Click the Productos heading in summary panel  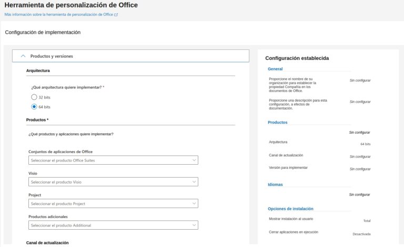(278, 123)
